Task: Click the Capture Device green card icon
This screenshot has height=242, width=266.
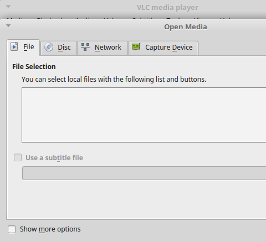Action: (136, 47)
